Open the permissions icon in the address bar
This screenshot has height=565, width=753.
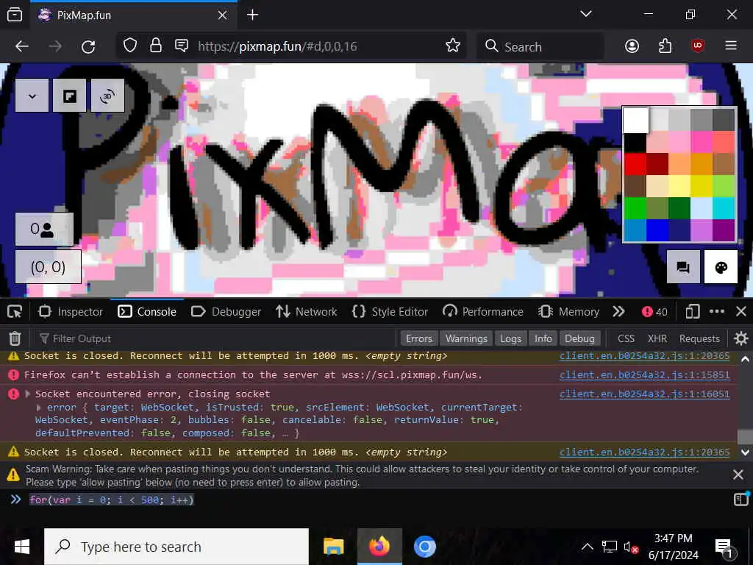pos(182,46)
